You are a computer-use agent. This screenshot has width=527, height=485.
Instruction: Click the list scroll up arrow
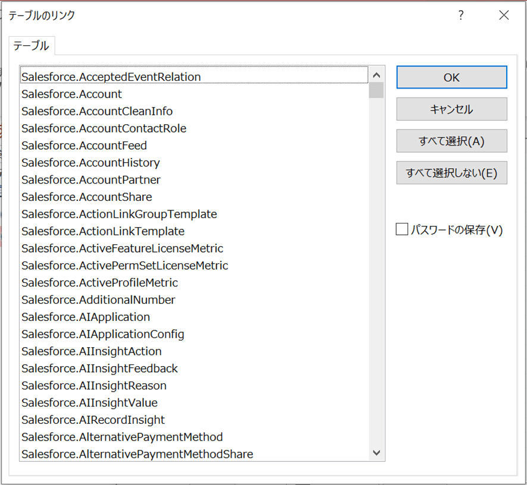pyautogui.click(x=377, y=75)
